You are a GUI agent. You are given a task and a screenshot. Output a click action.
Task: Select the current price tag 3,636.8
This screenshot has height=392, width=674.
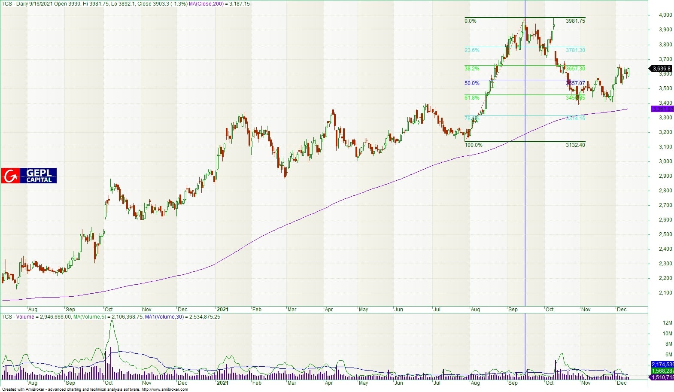pos(661,69)
